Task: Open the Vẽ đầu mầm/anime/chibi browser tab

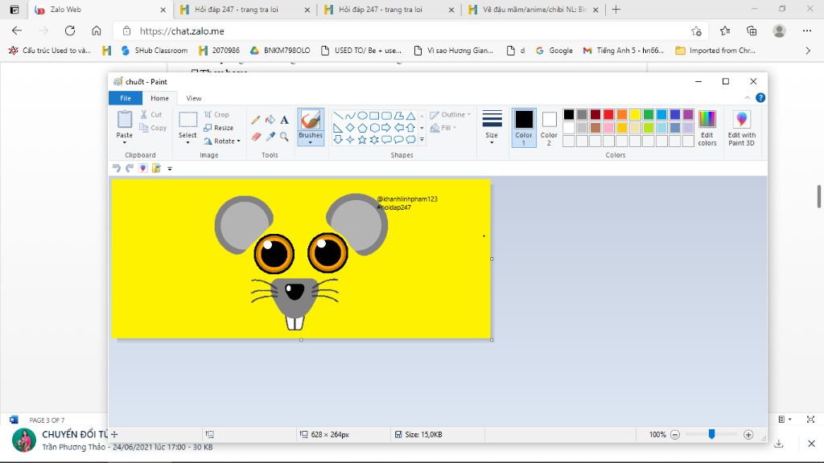Action: pyautogui.click(x=534, y=10)
